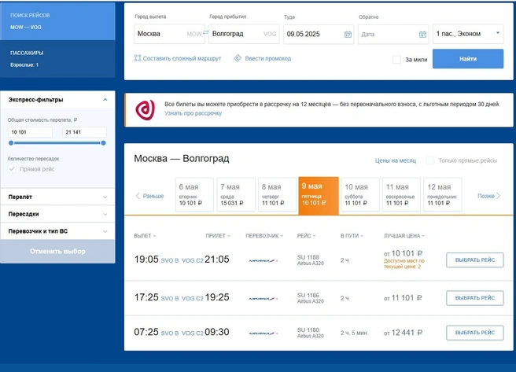Screen dimensions: 516x372
Task: Open the Ввести промокод link
Action: click(x=268, y=58)
